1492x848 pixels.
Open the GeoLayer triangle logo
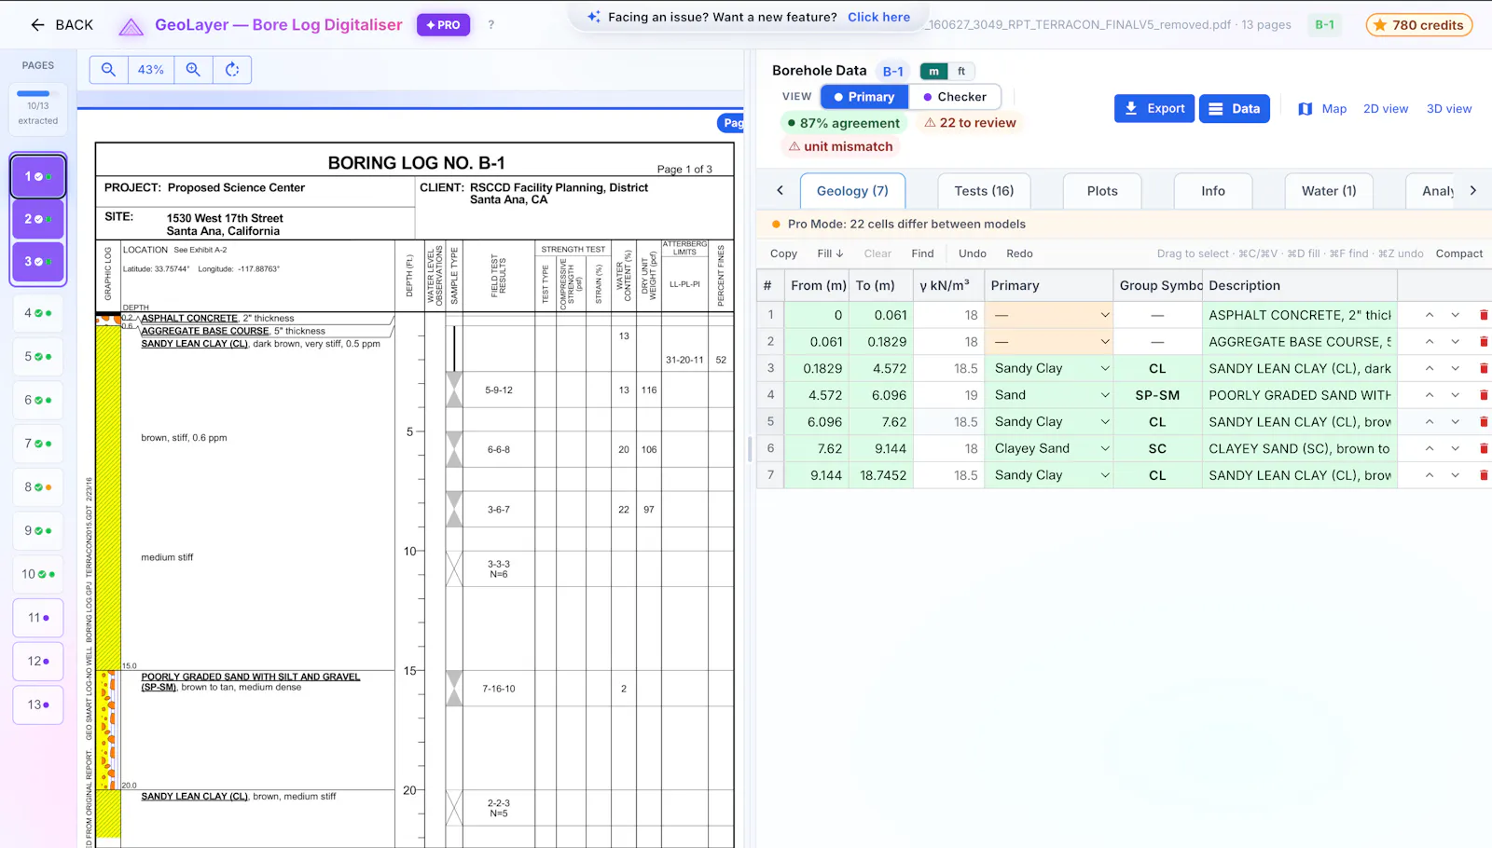131,26
